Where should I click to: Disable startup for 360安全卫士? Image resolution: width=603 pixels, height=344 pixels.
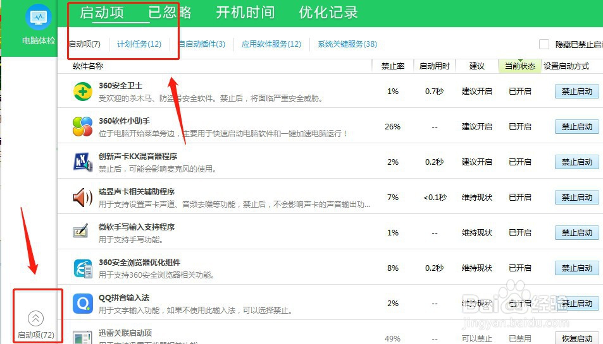[577, 92]
